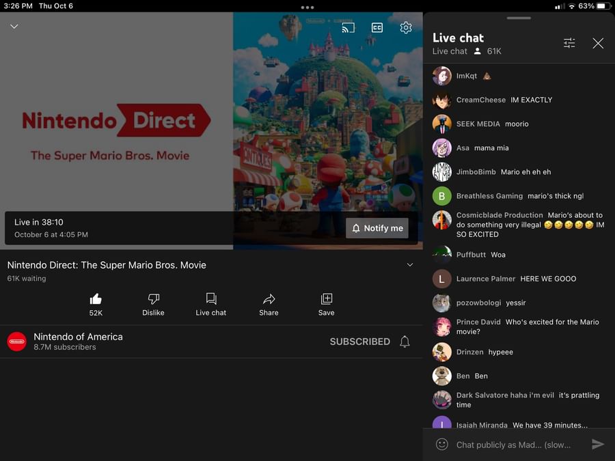This screenshot has height=461, width=615.
Task: Select the 'HERE WE GOOO' chat message
Action: point(548,279)
